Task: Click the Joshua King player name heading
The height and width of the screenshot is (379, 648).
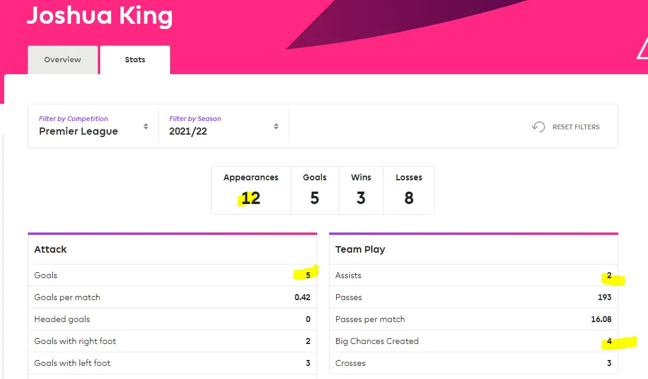Action: click(x=99, y=15)
